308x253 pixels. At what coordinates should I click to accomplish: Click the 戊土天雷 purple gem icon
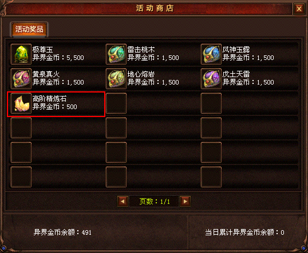211,79
